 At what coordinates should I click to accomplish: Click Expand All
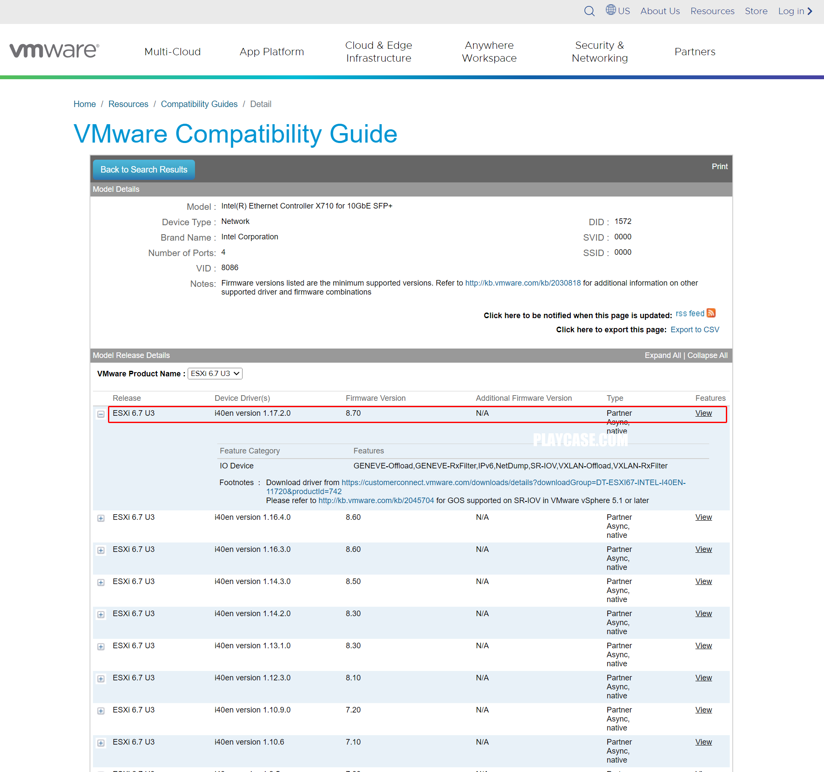coord(662,355)
